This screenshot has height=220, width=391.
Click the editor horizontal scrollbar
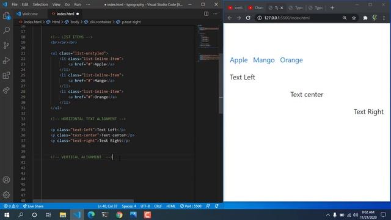[x=83, y=201]
